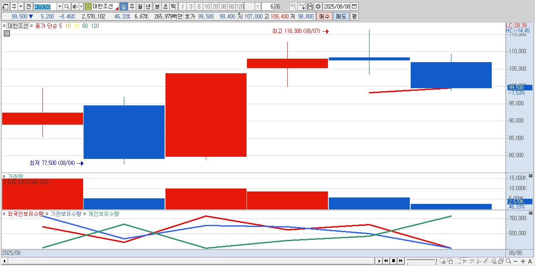
Task: Click the fast-forward double-arrow button
Action: [x=401, y=261]
